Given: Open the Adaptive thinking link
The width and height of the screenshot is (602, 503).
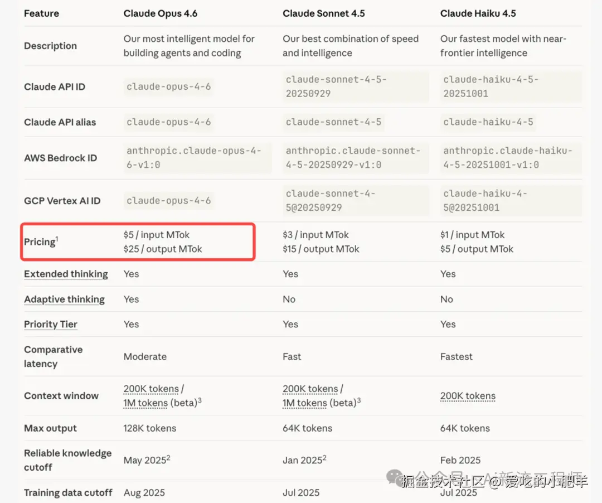Looking at the screenshot, I should tap(64, 299).
